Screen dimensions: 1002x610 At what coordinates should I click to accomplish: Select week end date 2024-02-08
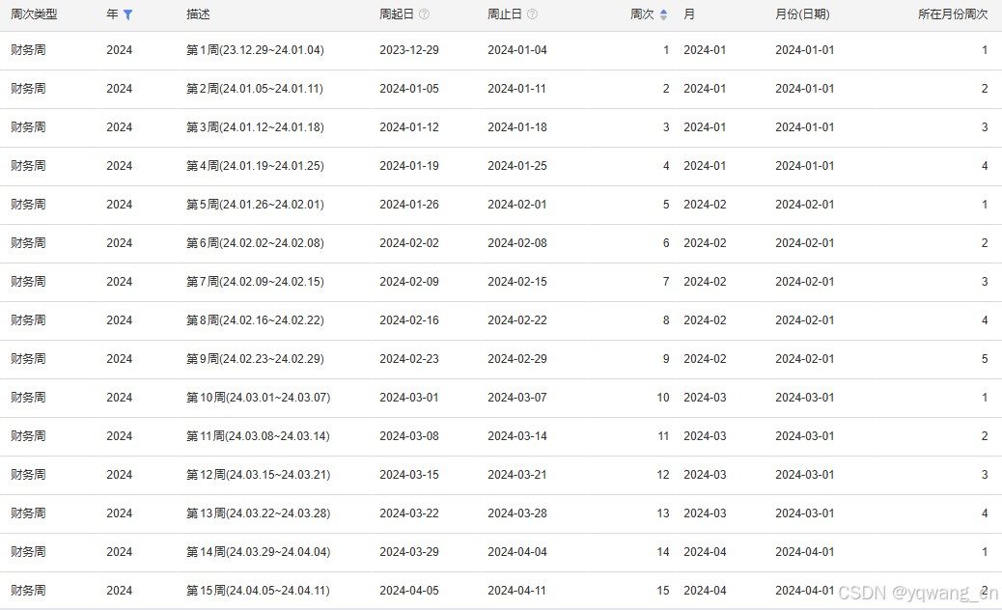517,242
